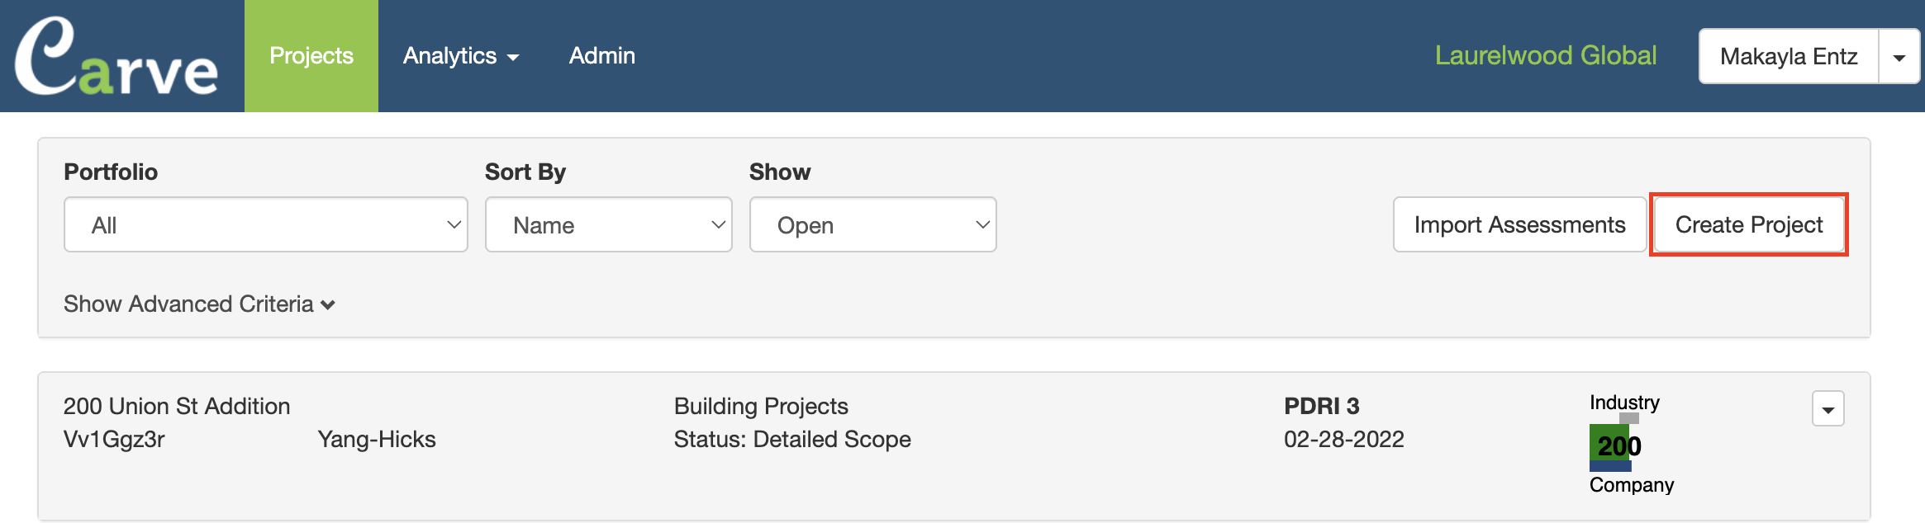Click the Laurelwood Global company link
Image resolution: width=1925 pixels, height=523 pixels.
pos(1545,56)
